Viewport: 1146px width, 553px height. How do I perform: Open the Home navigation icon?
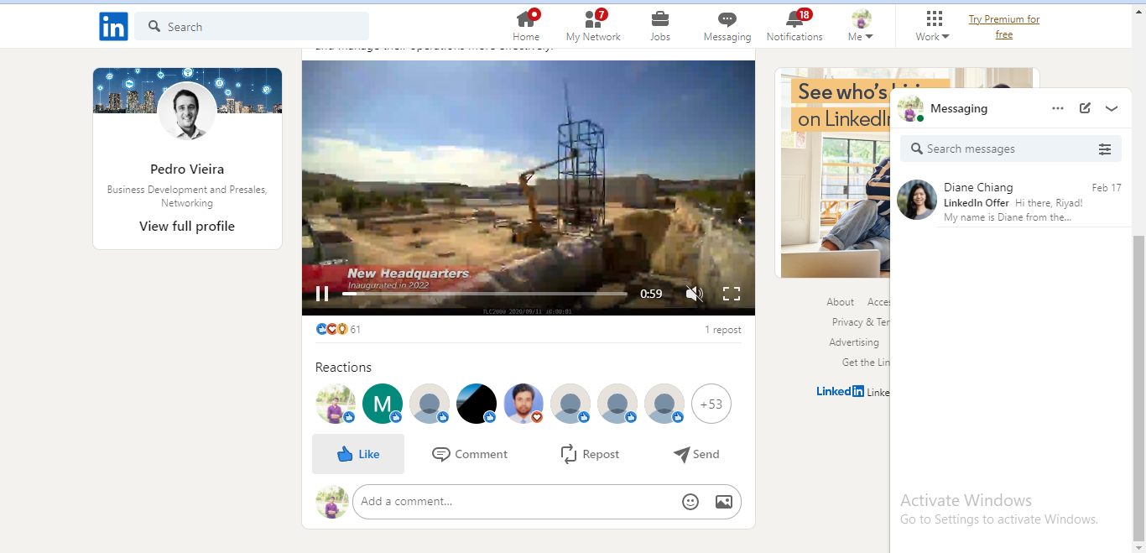coord(526,26)
